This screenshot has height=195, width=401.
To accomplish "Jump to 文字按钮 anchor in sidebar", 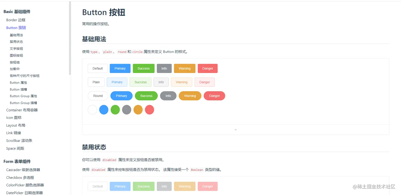I will tap(16, 49).
